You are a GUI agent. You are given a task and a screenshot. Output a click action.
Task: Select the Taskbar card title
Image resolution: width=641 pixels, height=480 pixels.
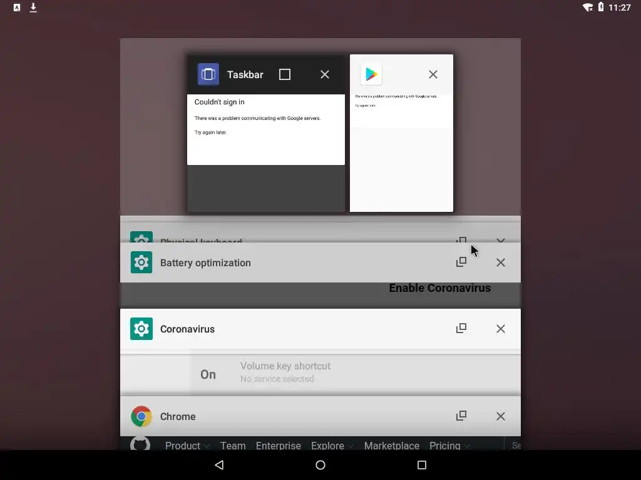[x=245, y=75]
